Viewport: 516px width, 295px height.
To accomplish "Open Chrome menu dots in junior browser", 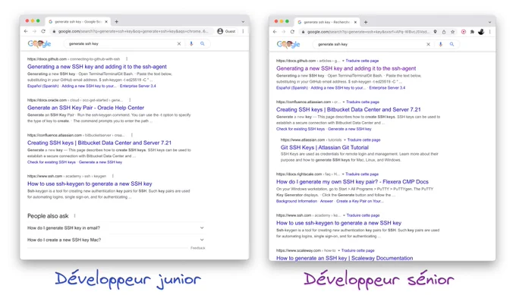I will coord(243,31).
